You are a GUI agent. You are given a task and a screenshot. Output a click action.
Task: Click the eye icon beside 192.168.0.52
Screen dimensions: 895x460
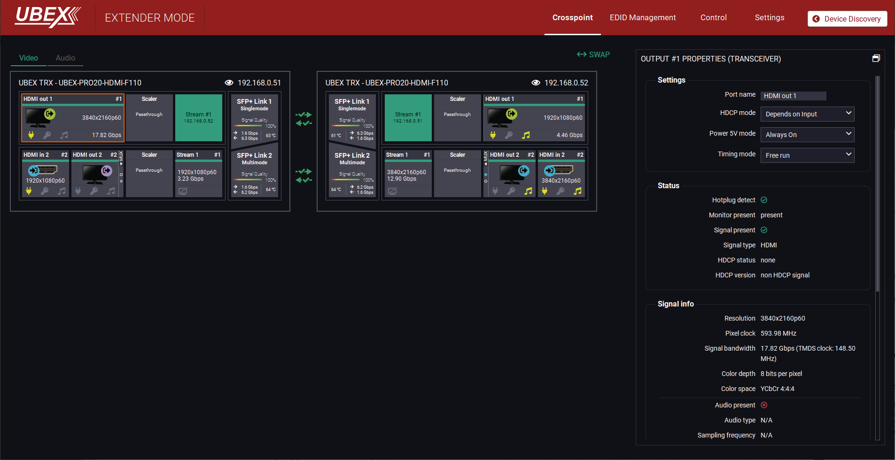click(536, 83)
